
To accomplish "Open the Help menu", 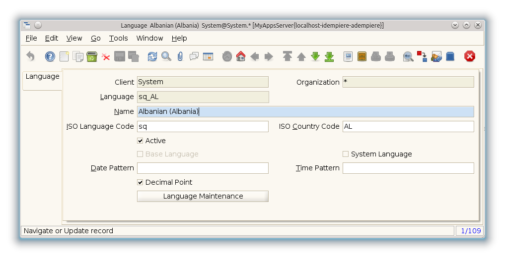I will coord(179,38).
